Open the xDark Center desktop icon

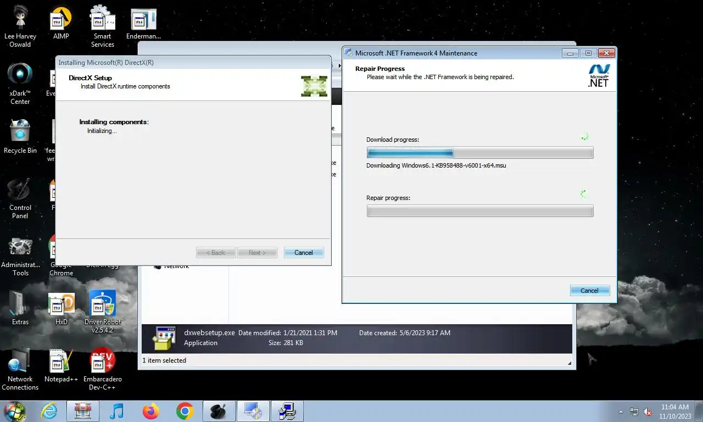coord(20,84)
